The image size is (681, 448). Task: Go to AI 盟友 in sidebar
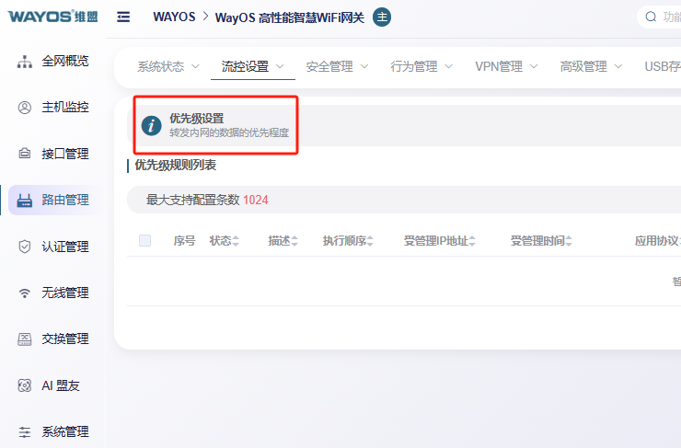[x=61, y=385]
